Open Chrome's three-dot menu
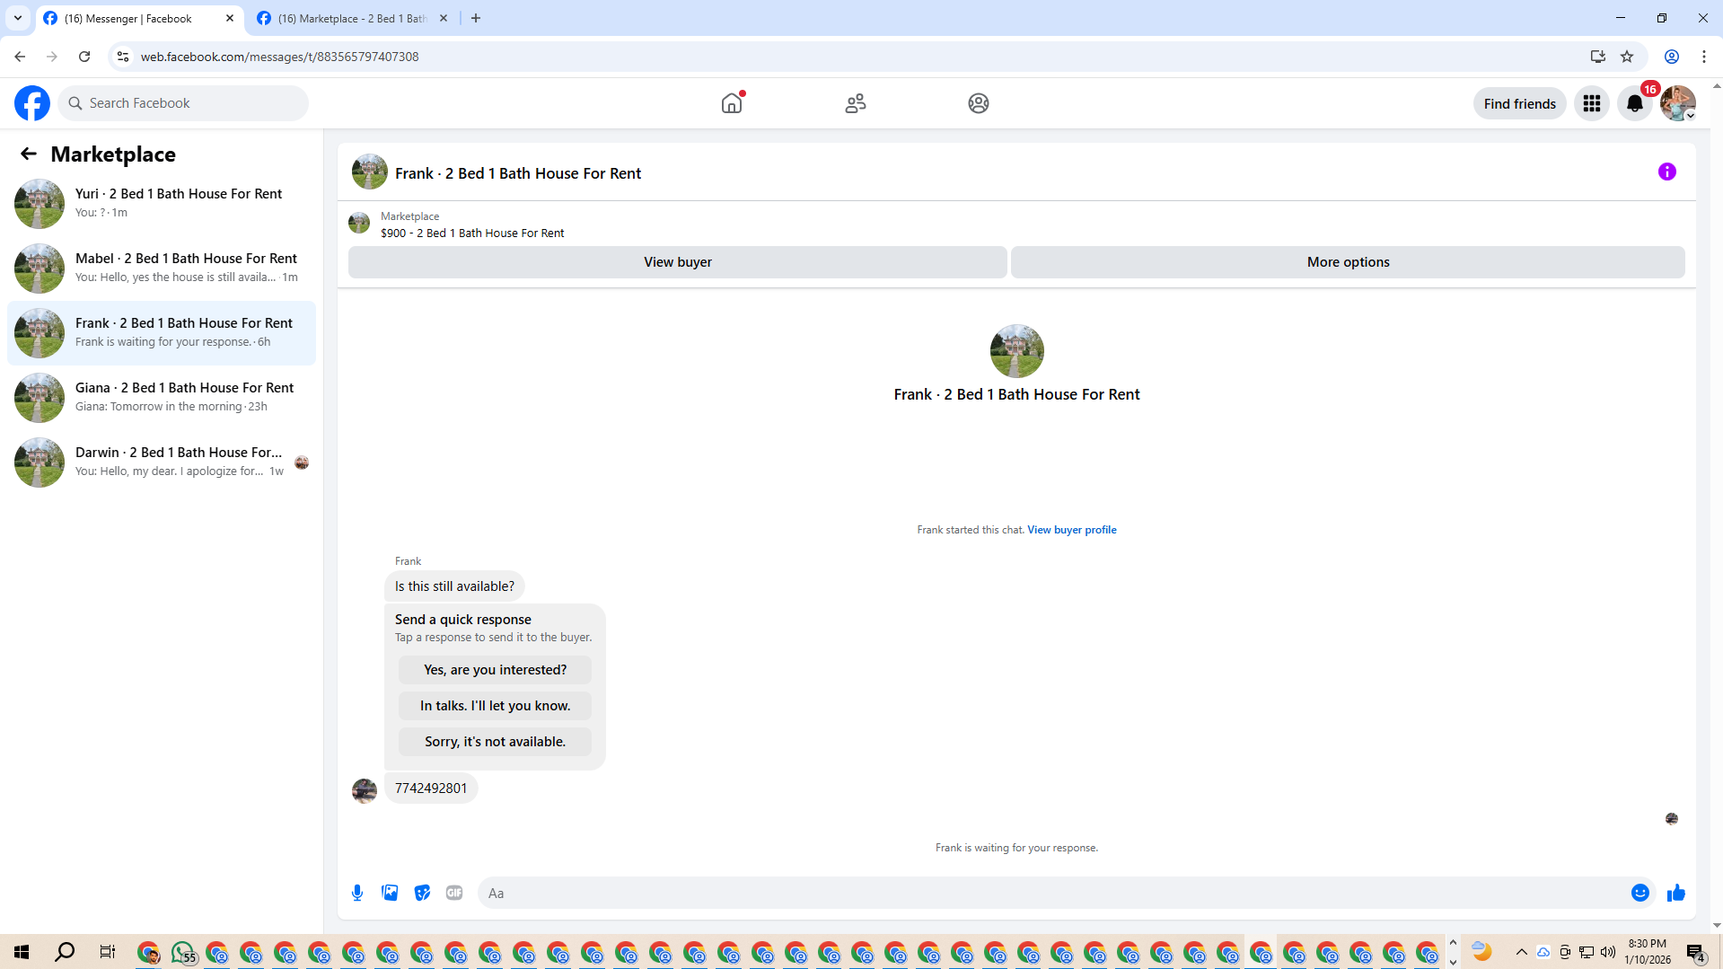The image size is (1723, 969). (x=1704, y=57)
